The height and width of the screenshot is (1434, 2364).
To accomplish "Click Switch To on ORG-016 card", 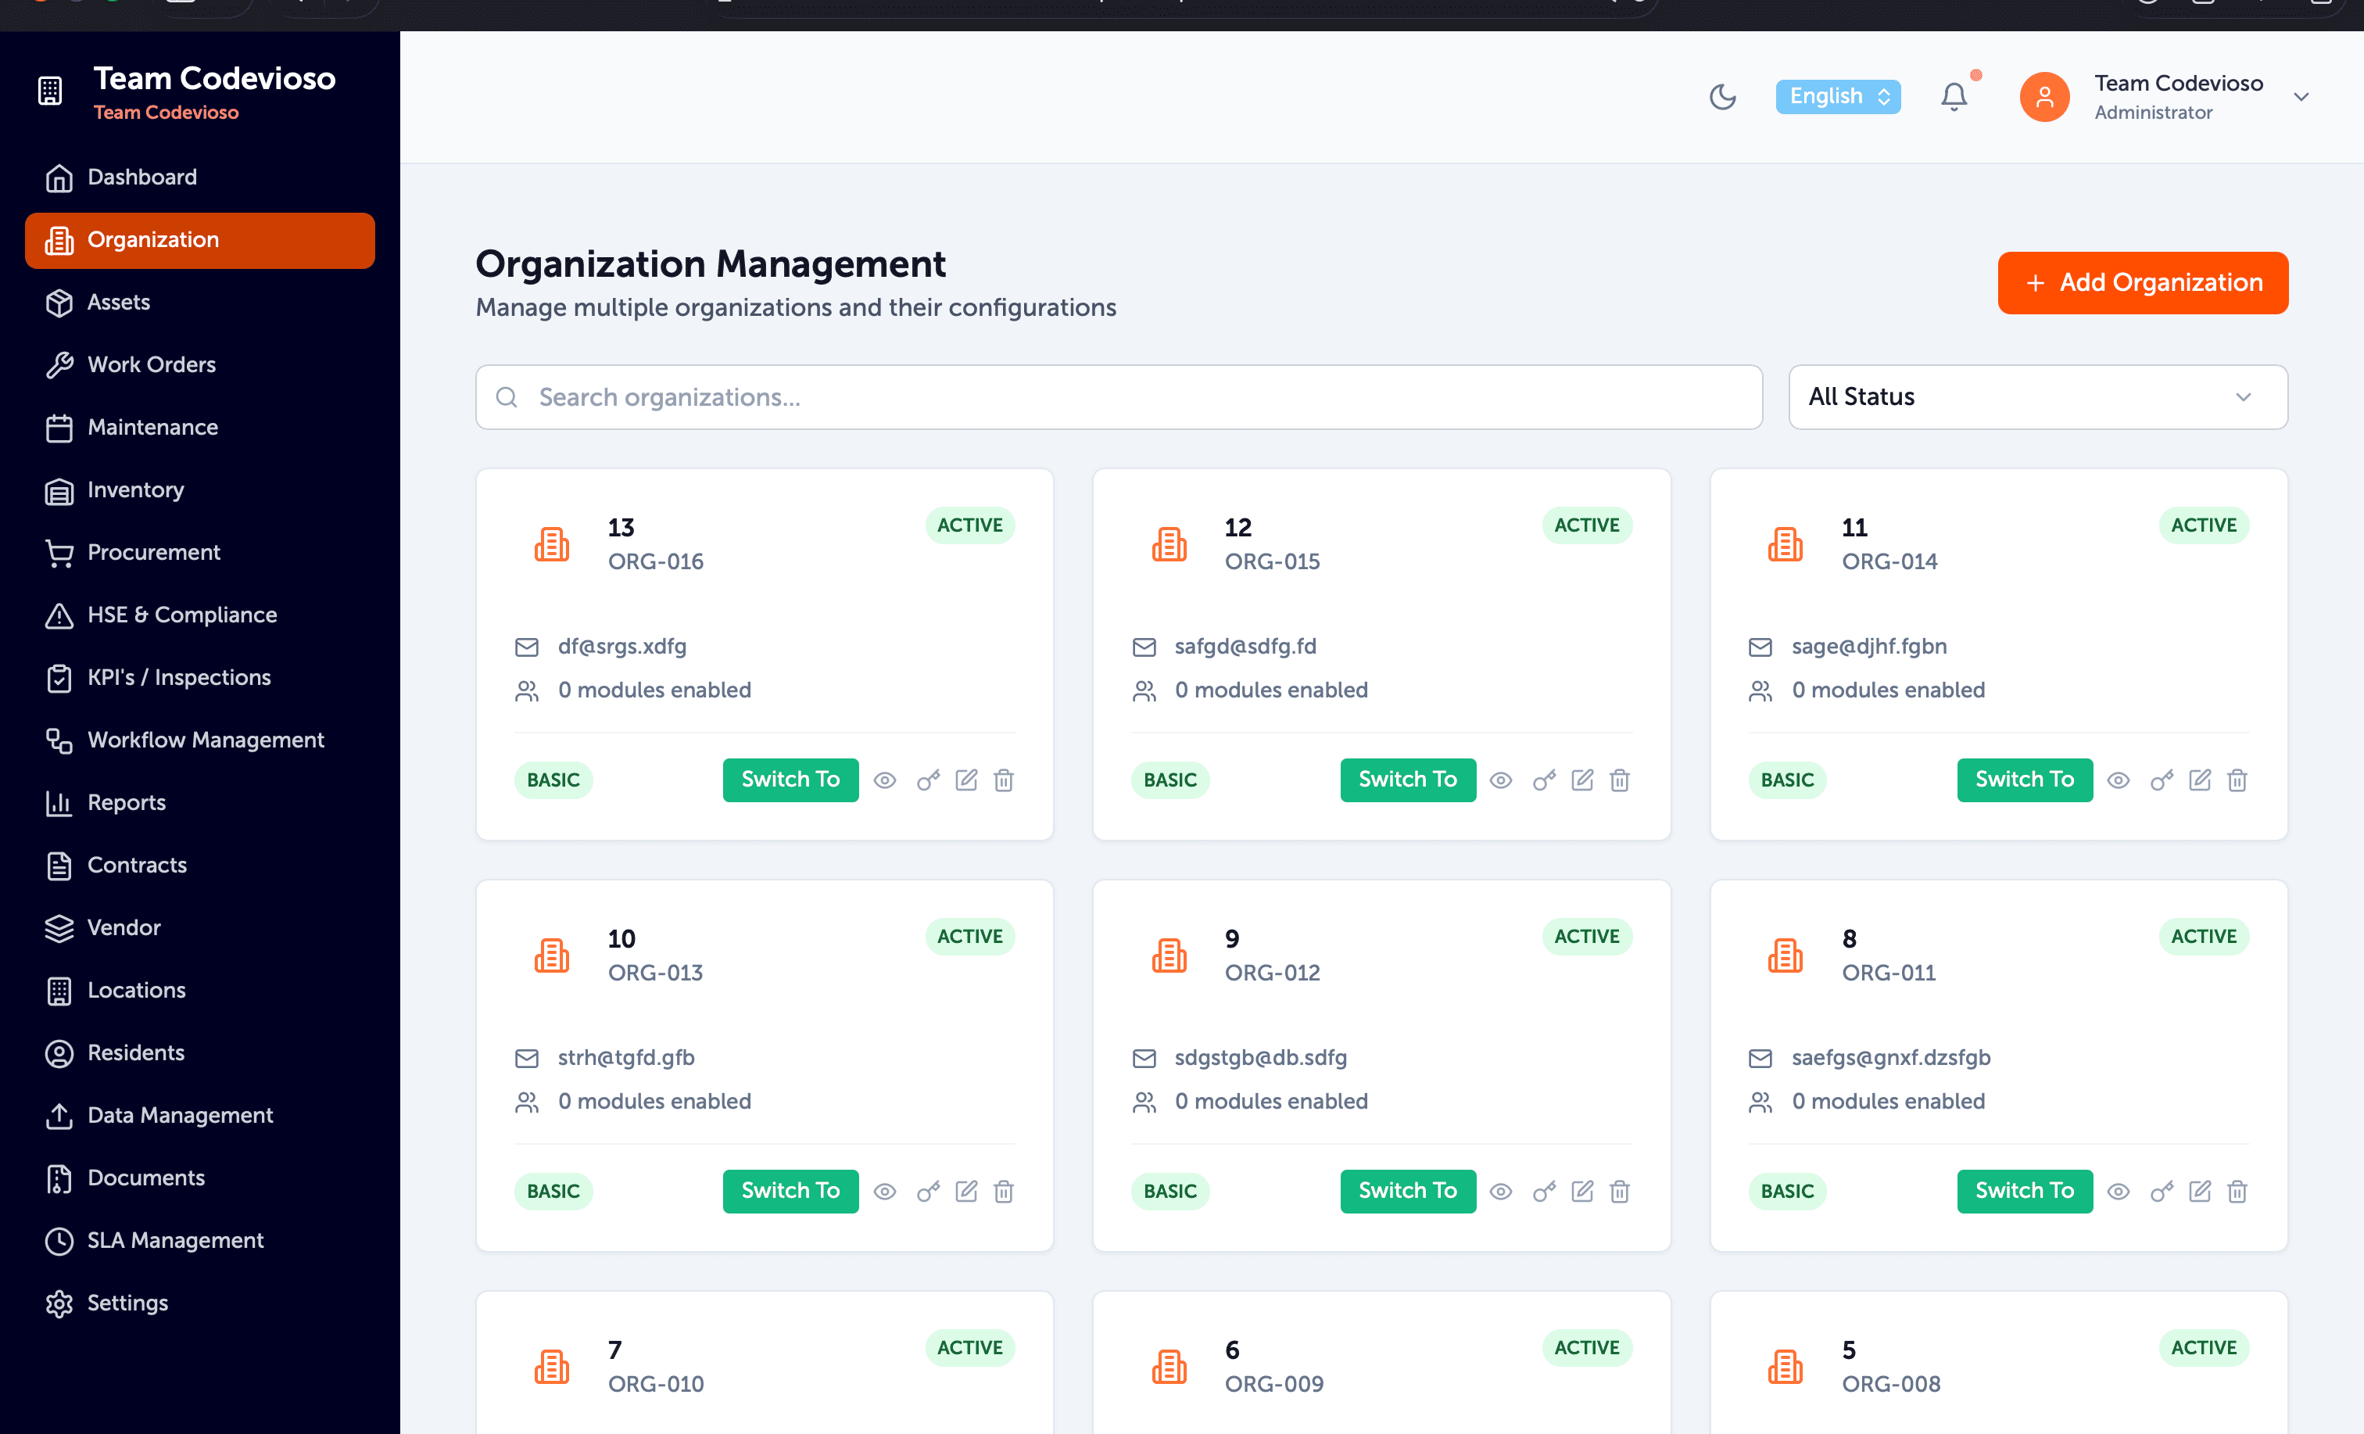I will [790, 780].
